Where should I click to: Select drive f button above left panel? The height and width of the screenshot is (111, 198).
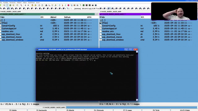pos(9,8)
